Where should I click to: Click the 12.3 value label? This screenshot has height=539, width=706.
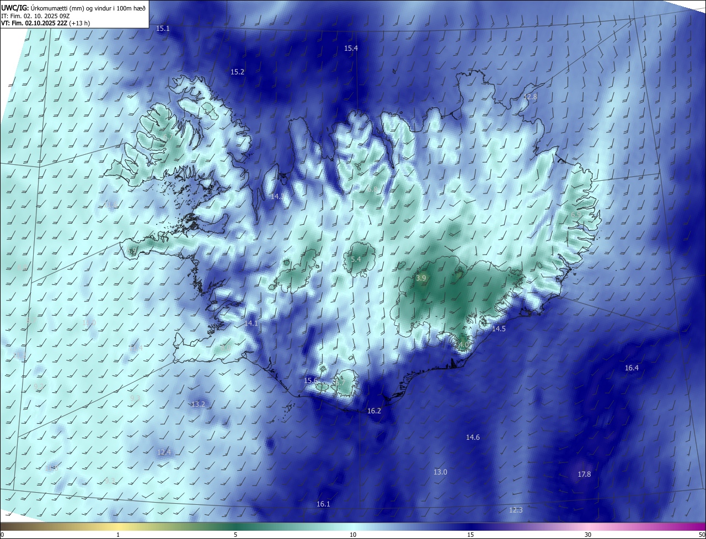tap(516, 510)
